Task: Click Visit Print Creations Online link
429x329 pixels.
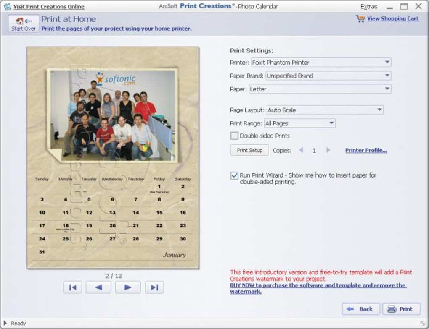Action: (x=49, y=7)
